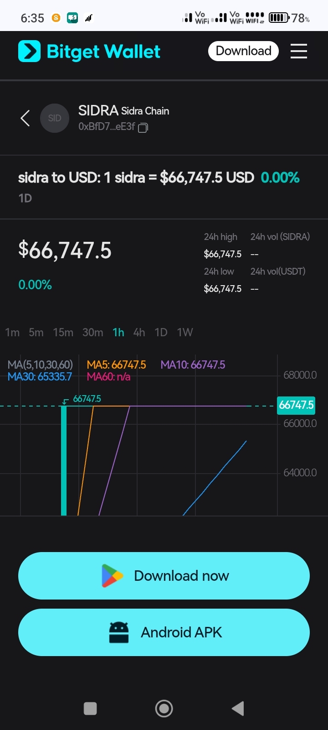Click the MA30: 65335.7 label
The height and width of the screenshot is (730, 328).
coord(40,376)
